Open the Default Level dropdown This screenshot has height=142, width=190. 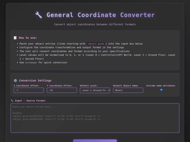coord(95,90)
